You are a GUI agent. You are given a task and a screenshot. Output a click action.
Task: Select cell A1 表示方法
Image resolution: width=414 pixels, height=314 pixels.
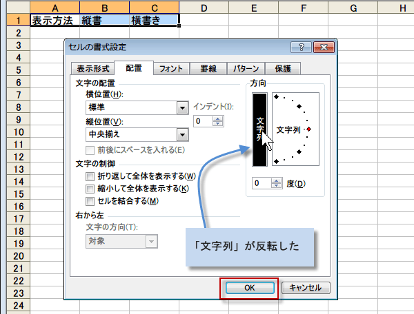pyautogui.click(x=55, y=20)
